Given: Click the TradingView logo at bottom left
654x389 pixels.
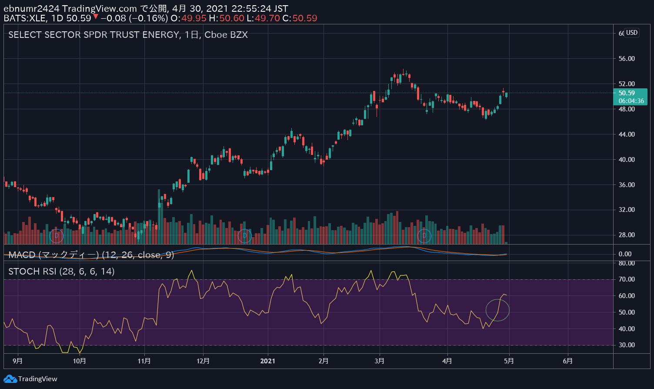Looking at the screenshot, I should click(30, 379).
